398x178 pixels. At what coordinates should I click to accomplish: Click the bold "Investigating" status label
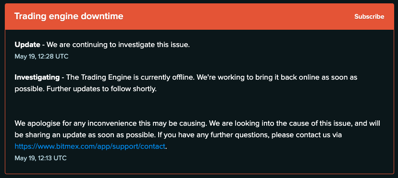coord(37,77)
